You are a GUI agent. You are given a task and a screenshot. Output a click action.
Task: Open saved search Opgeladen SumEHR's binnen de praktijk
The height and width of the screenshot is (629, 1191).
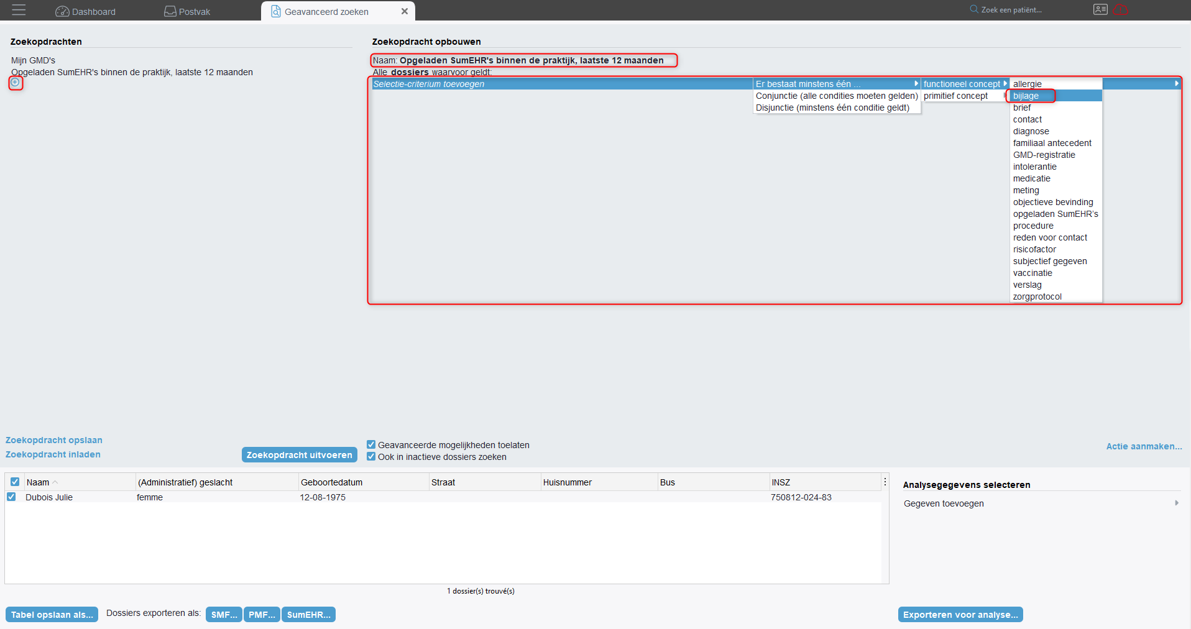point(132,72)
